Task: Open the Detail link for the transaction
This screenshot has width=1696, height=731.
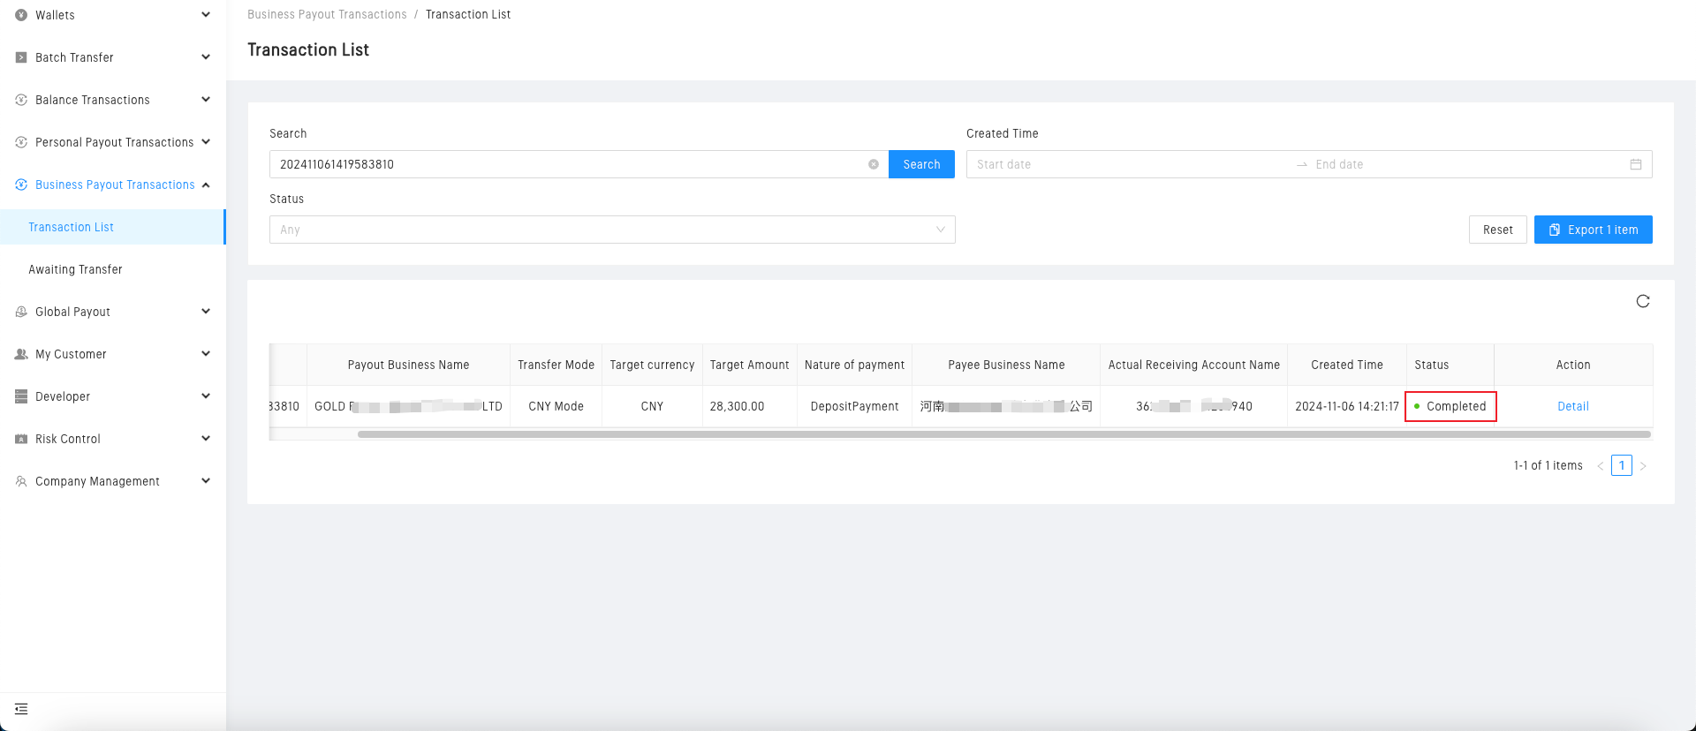Action: click(x=1573, y=406)
